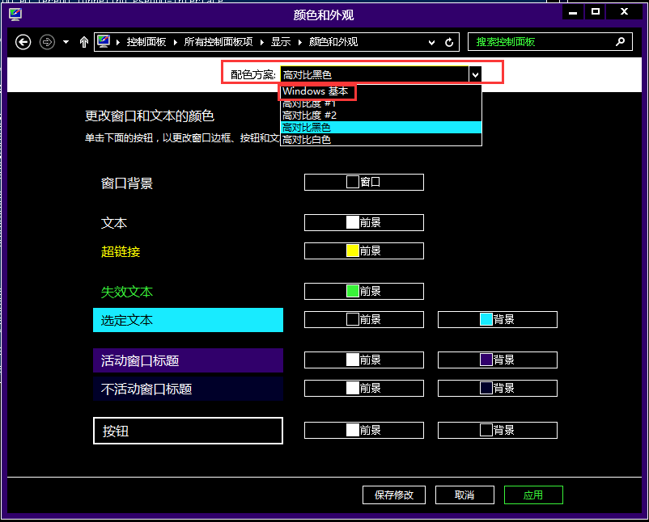This screenshot has height=522, width=649.
Task: Click the search magnifier icon
Action: 621,42
